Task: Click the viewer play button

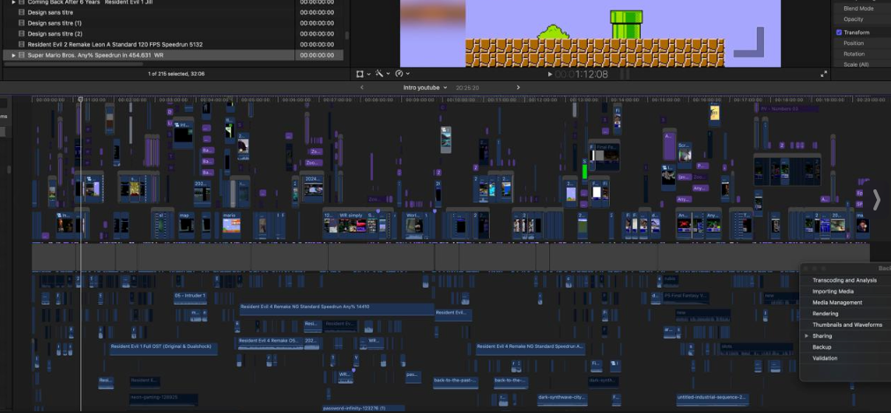Action: click(549, 74)
